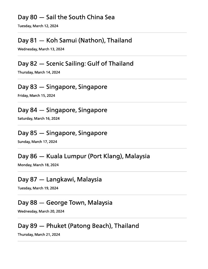Select the Friday, March 15, 2024 date
Screen dimensions: 208x269
pos(36,96)
